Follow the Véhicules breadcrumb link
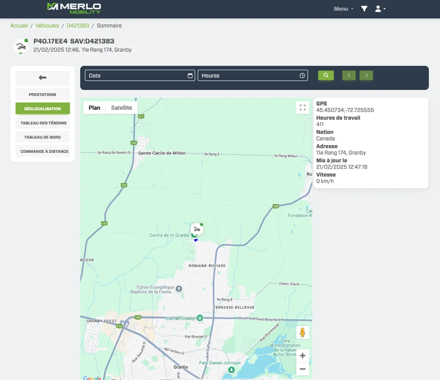Viewport: 440px width, 380px height. pyautogui.click(x=47, y=26)
